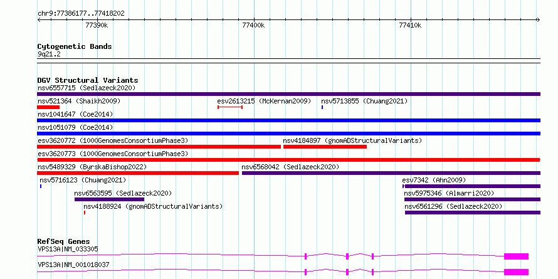Screen dimensions: 558x279
Task: Click the small blue nsv5713855 marker
Action: point(322,107)
